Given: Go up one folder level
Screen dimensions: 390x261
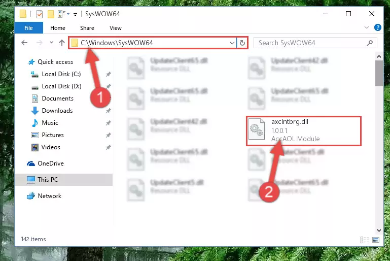Looking at the screenshot, I should point(62,43).
